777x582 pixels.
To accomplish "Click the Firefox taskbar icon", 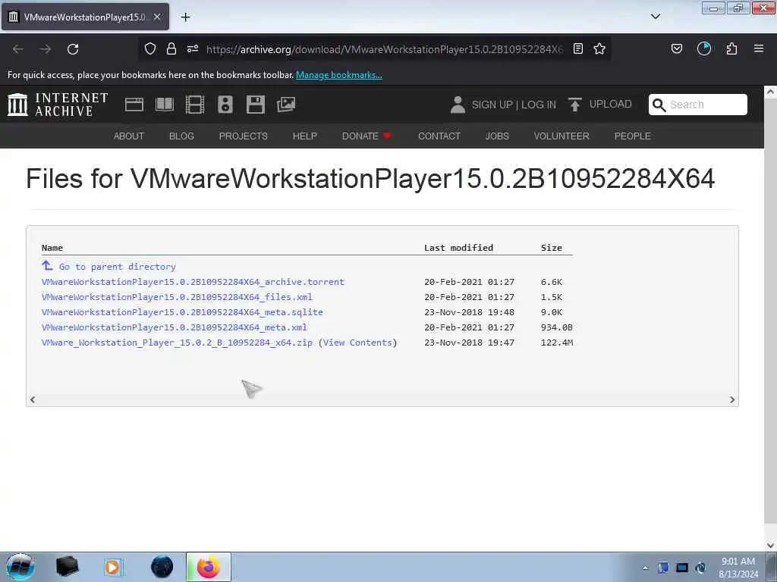I will pyautogui.click(x=209, y=567).
